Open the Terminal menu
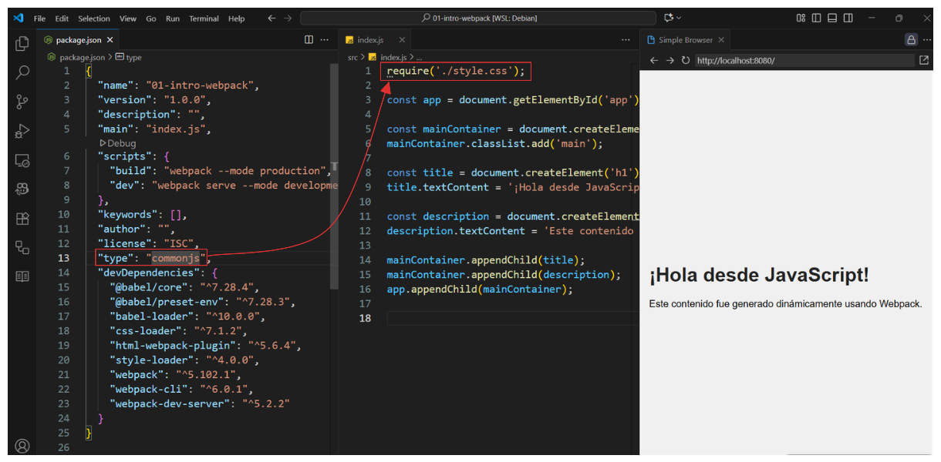The image size is (941, 462). pos(204,18)
